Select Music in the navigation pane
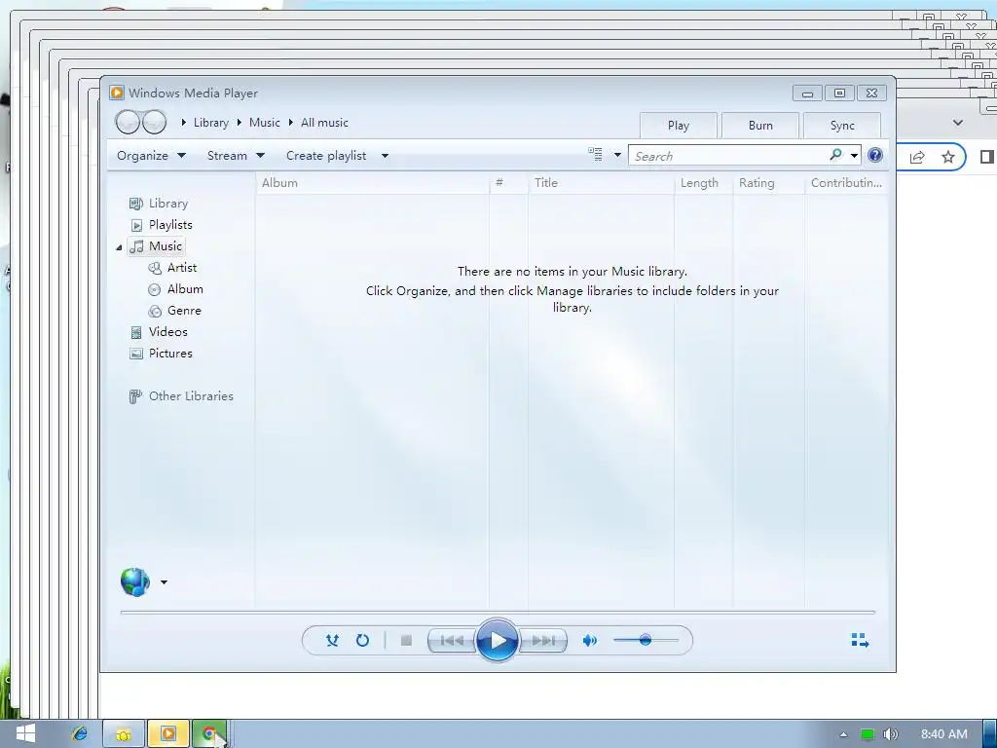The image size is (997, 748). [157, 246]
